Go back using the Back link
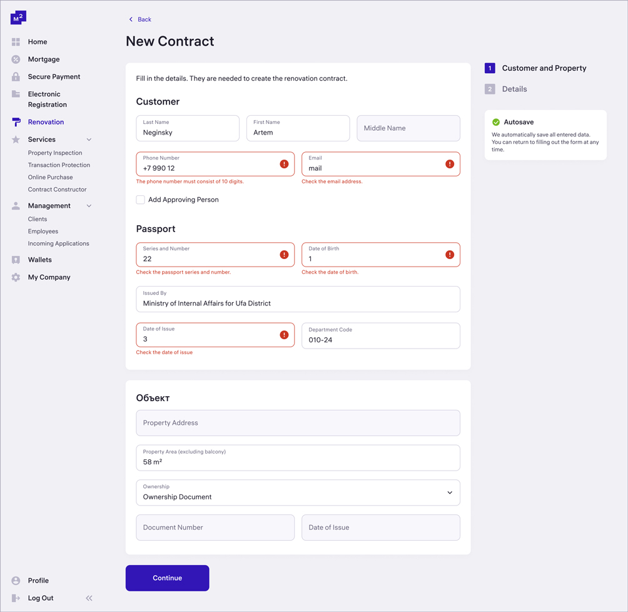 [x=139, y=19]
